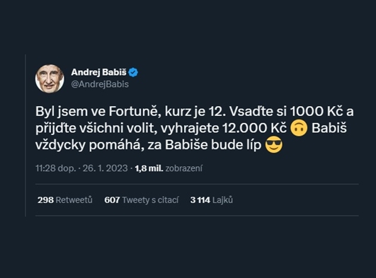This screenshot has height=278, width=376.
Task: Click the 12.000 Kč amount in tweet
Action: [255, 128]
